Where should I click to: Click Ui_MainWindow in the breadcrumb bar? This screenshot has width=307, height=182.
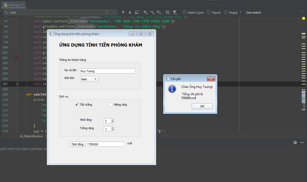pos(31,136)
